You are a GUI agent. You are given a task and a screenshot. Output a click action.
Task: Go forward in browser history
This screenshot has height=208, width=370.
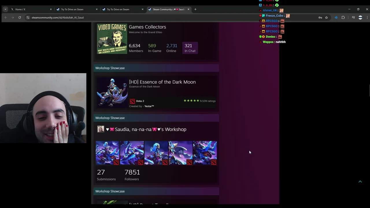pos(12,18)
